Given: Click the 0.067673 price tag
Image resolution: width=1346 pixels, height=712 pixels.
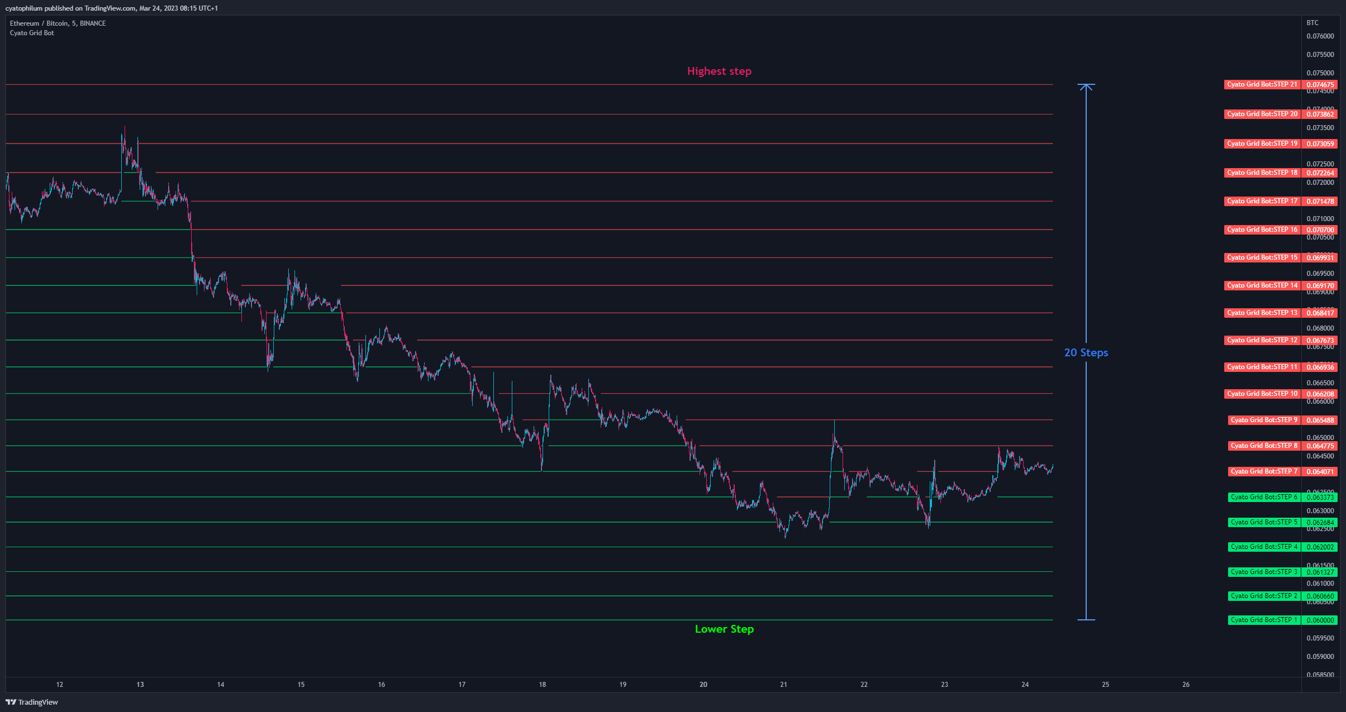Looking at the screenshot, I should [x=1320, y=340].
